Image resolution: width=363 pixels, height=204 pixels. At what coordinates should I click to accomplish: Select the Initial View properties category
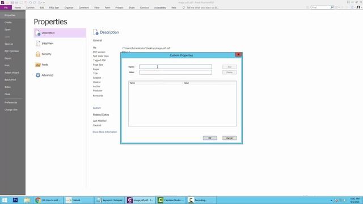click(60, 44)
